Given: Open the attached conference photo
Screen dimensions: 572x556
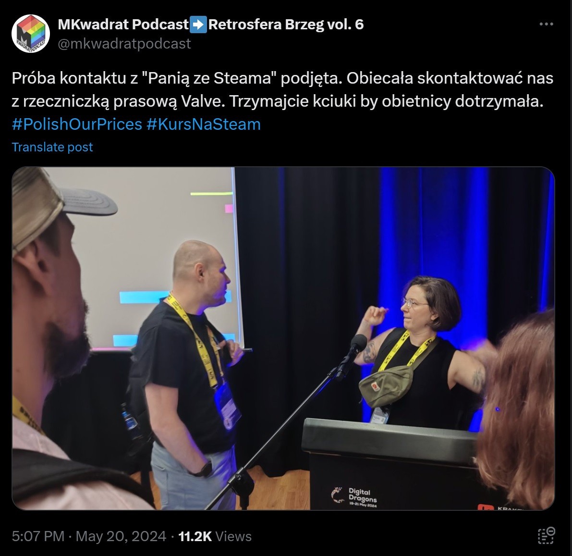Looking at the screenshot, I should (283, 338).
